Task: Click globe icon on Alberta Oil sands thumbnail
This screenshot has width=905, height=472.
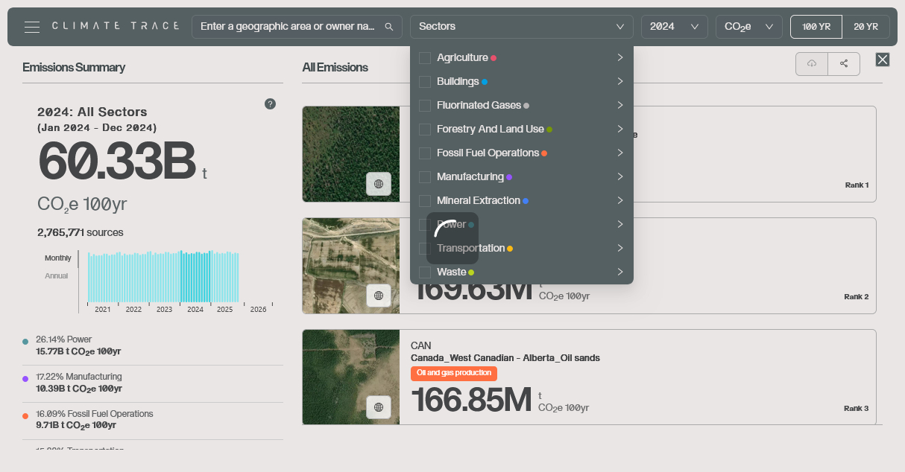Action: 379,407
